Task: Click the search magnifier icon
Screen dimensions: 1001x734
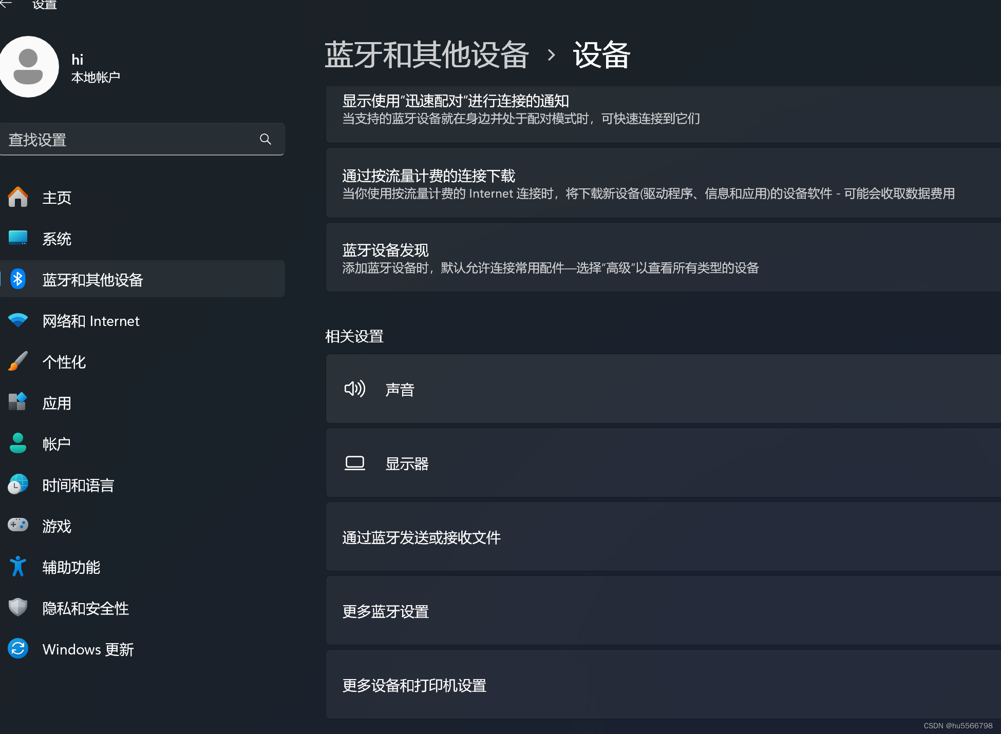Action: 266,139
